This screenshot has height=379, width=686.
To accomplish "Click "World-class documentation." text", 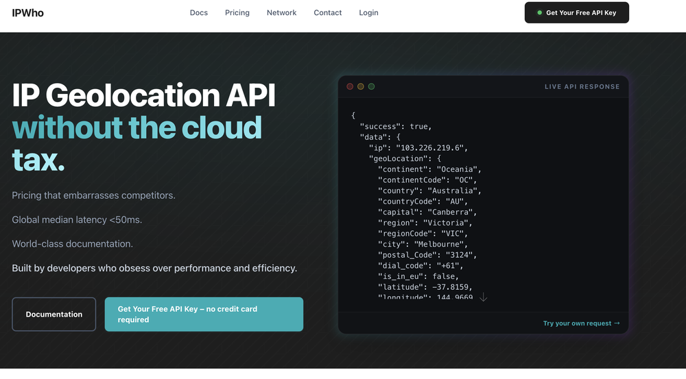I will [x=72, y=244].
